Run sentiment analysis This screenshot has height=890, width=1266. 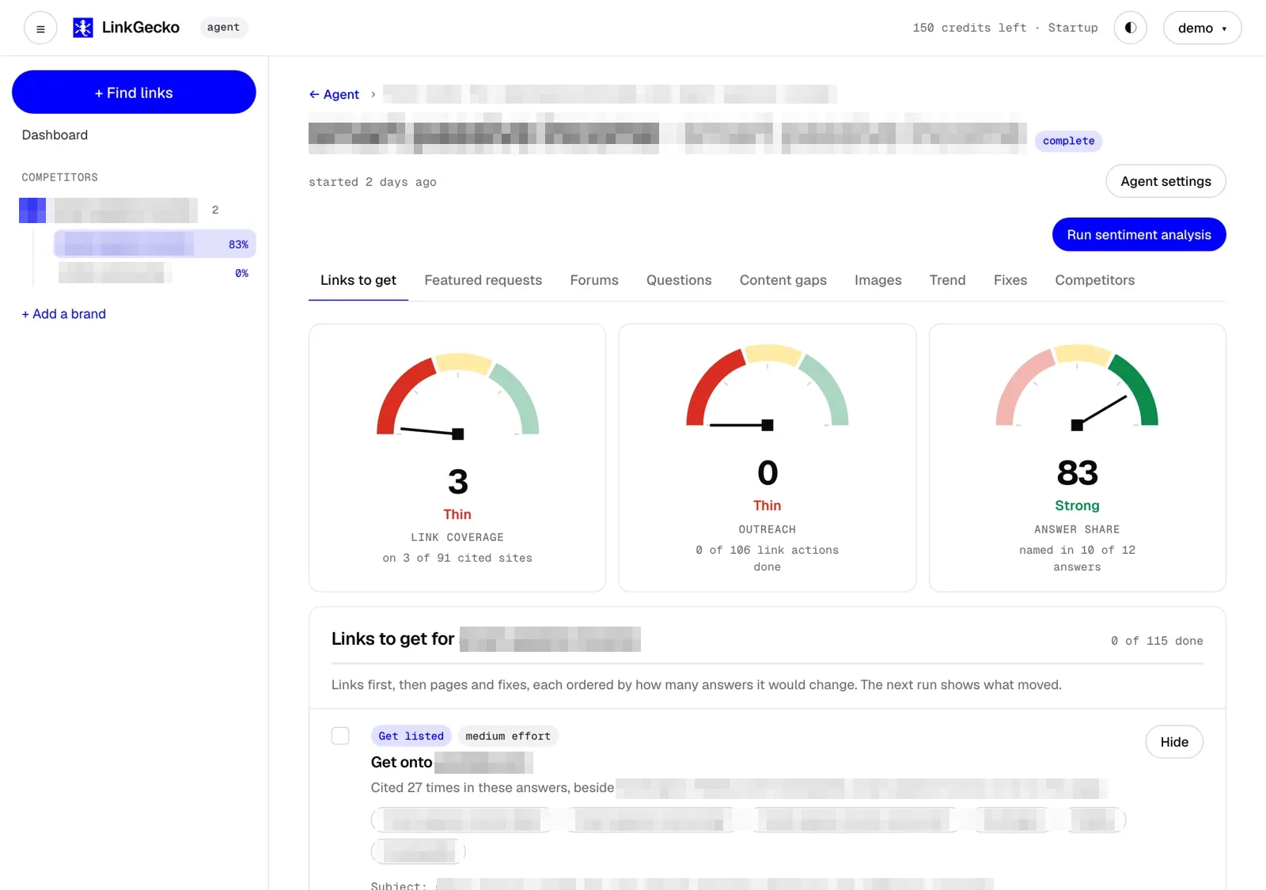[1139, 235]
